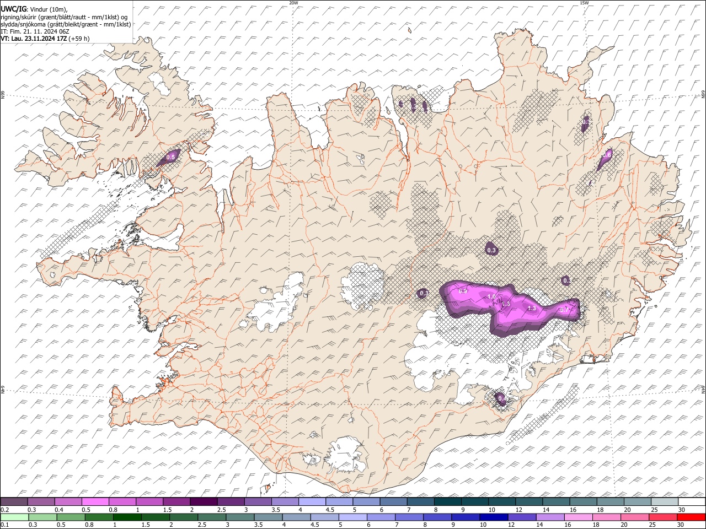Click the 0.9 label in the magenta snow band
706x529 pixels.
coord(463,290)
